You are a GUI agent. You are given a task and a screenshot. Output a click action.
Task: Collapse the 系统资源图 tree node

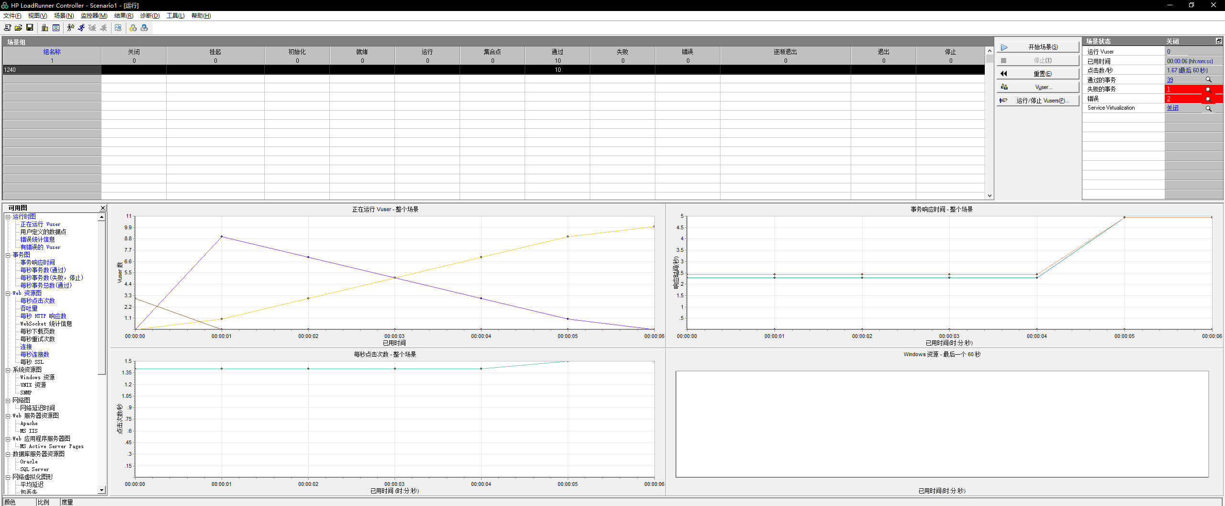click(x=8, y=370)
